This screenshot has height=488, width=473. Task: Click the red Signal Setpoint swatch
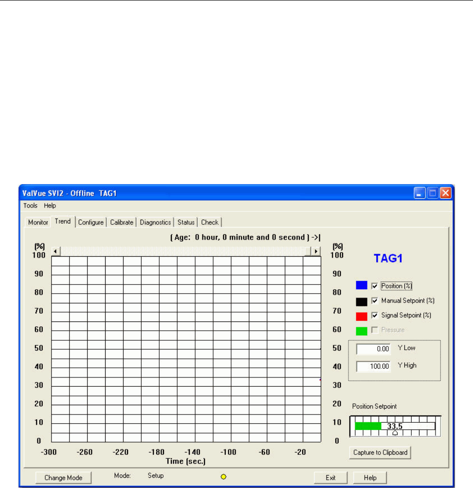point(362,317)
